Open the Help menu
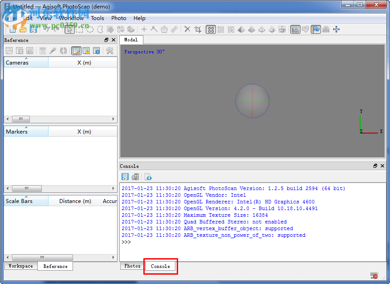The width and height of the screenshot is (390, 284). pyautogui.click(x=139, y=18)
